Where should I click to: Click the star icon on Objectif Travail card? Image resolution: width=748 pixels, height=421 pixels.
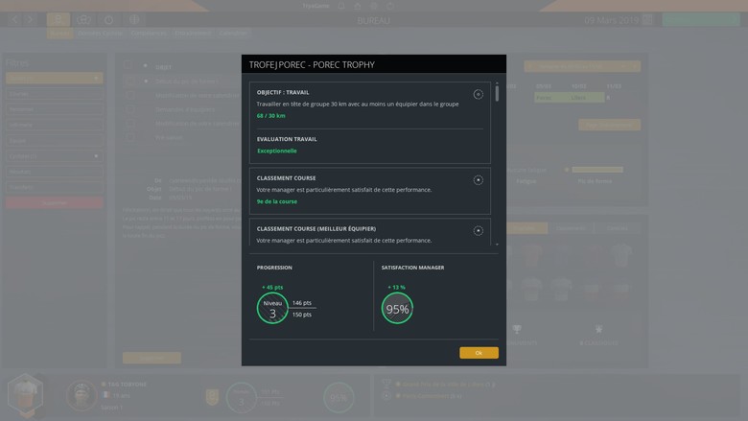click(479, 94)
